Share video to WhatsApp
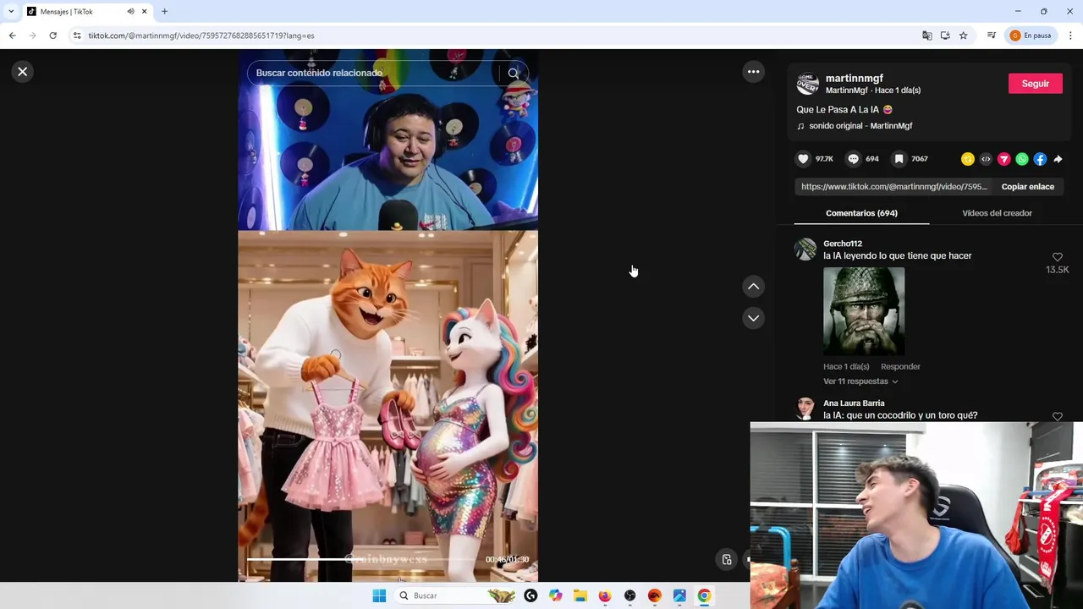The width and height of the screenshot is (1083, 609). tap(1022, 159)
